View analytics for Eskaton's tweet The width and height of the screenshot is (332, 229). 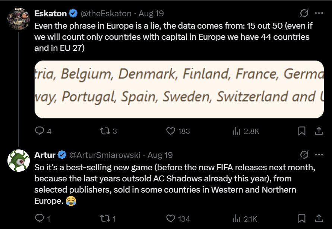tap(236, 131)
